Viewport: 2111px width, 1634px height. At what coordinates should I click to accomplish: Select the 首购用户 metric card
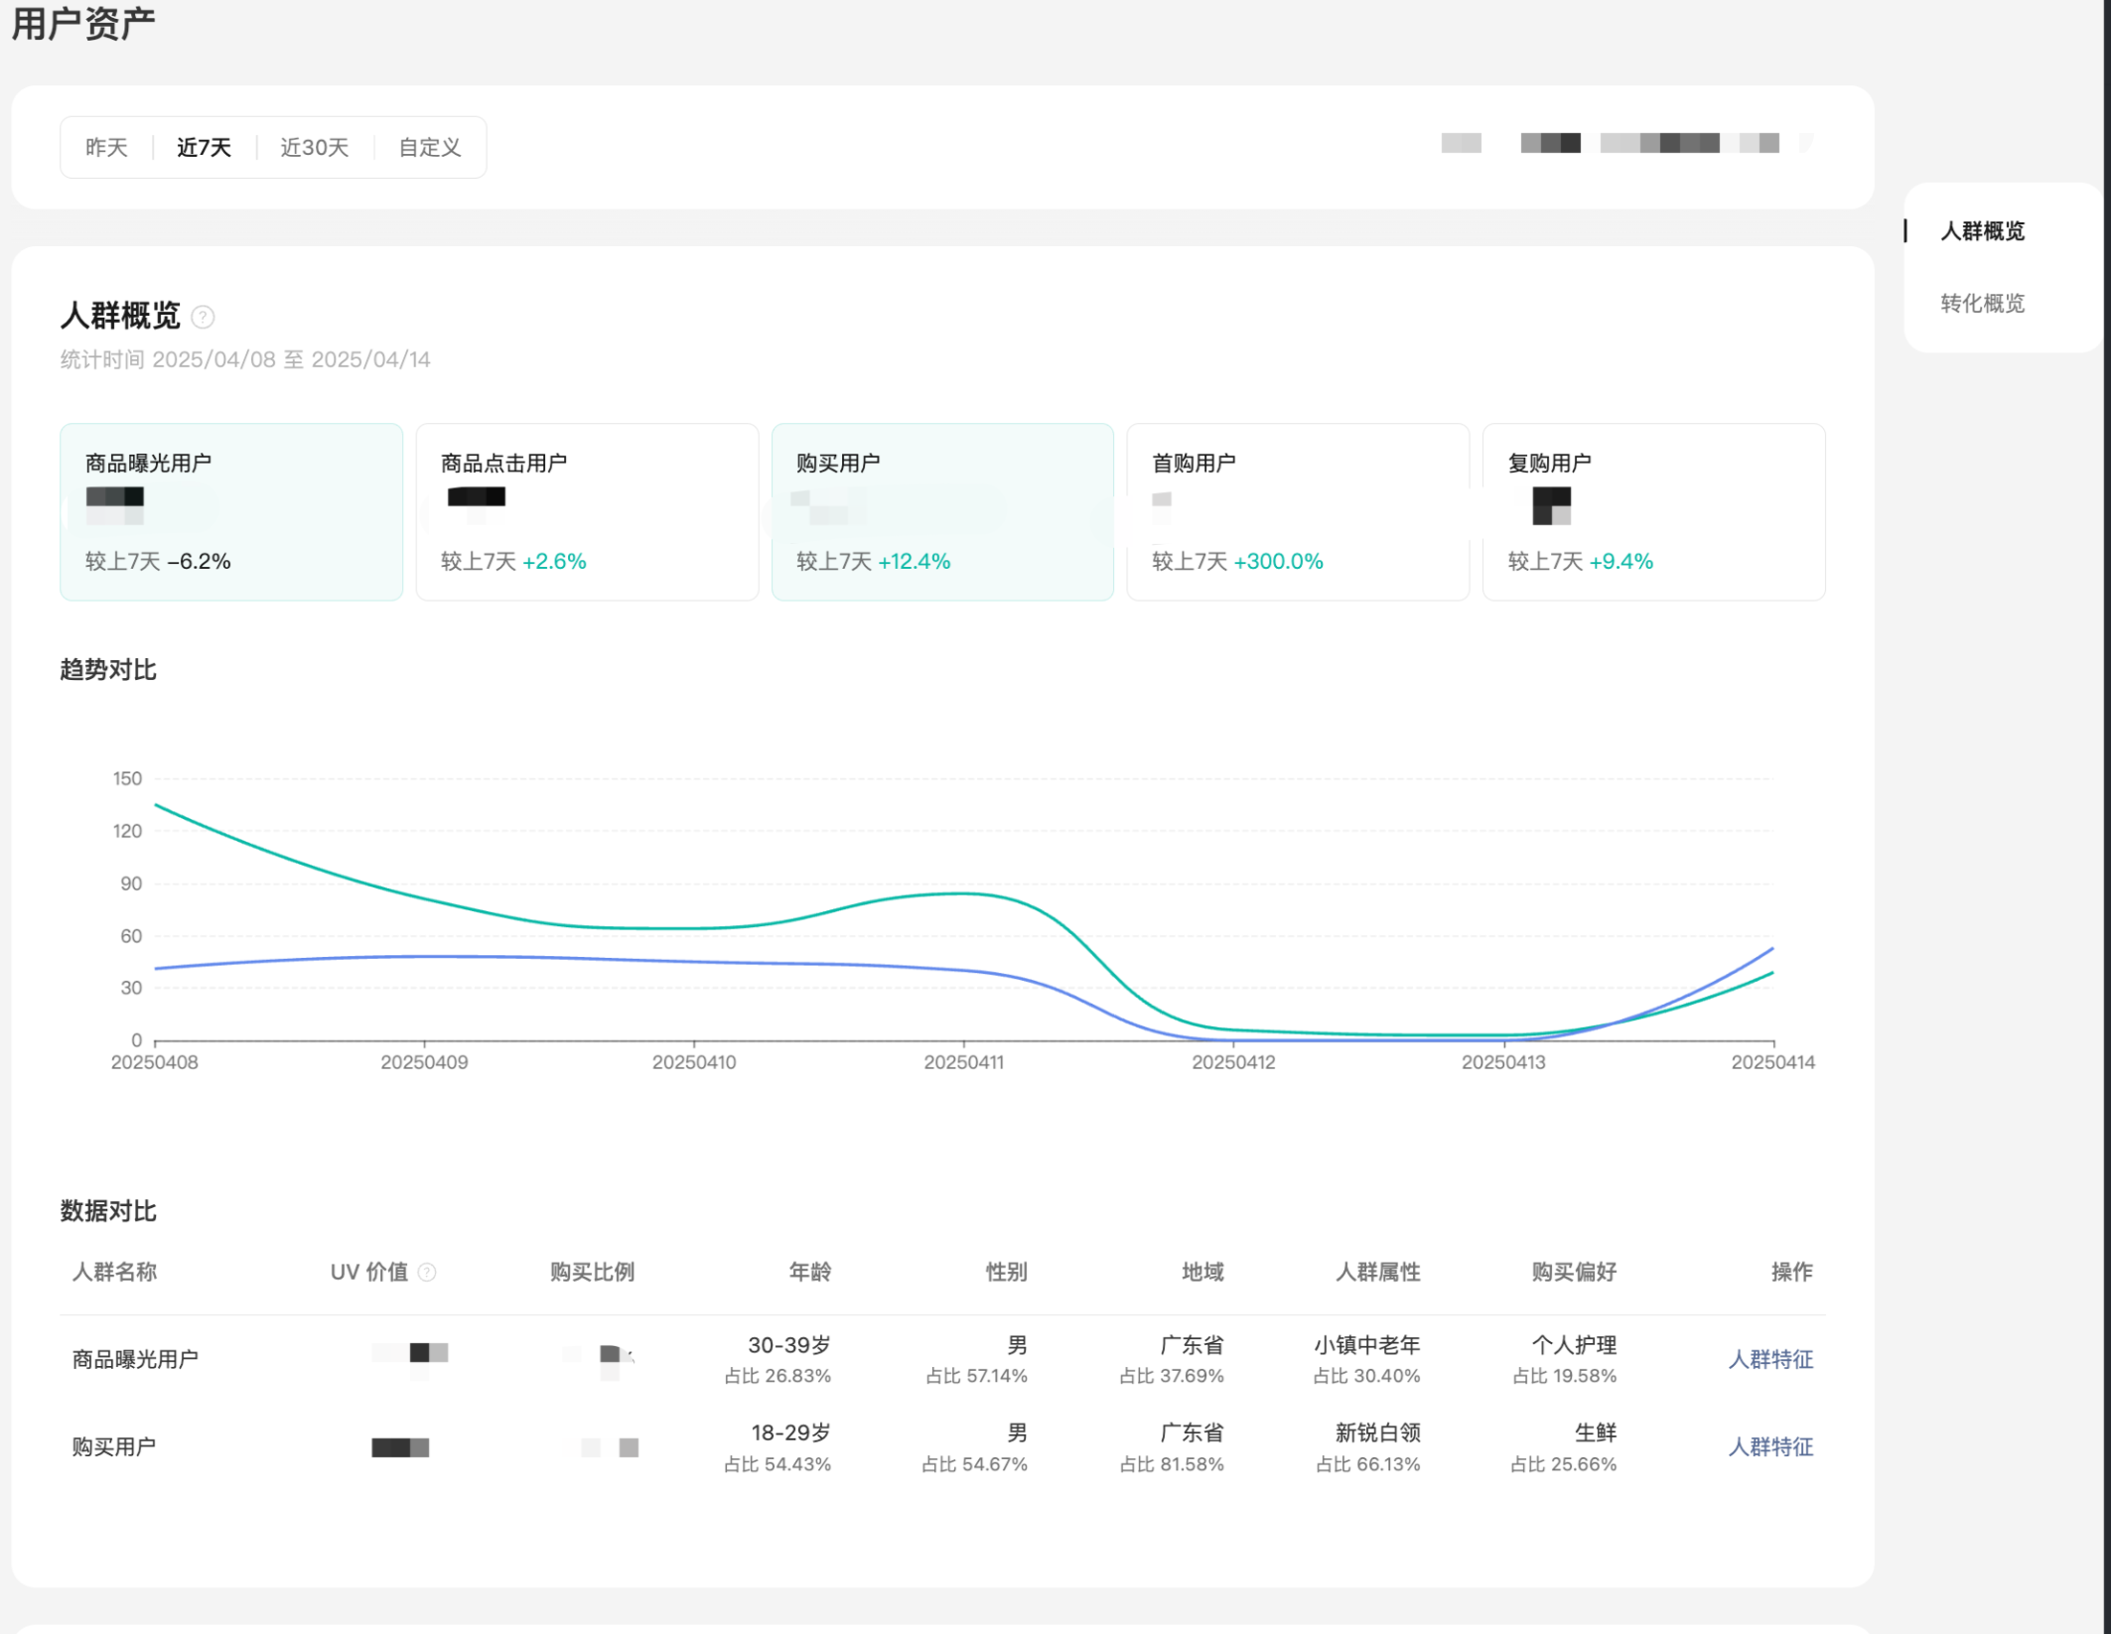pyautogui.click(x=1298, y=511)
